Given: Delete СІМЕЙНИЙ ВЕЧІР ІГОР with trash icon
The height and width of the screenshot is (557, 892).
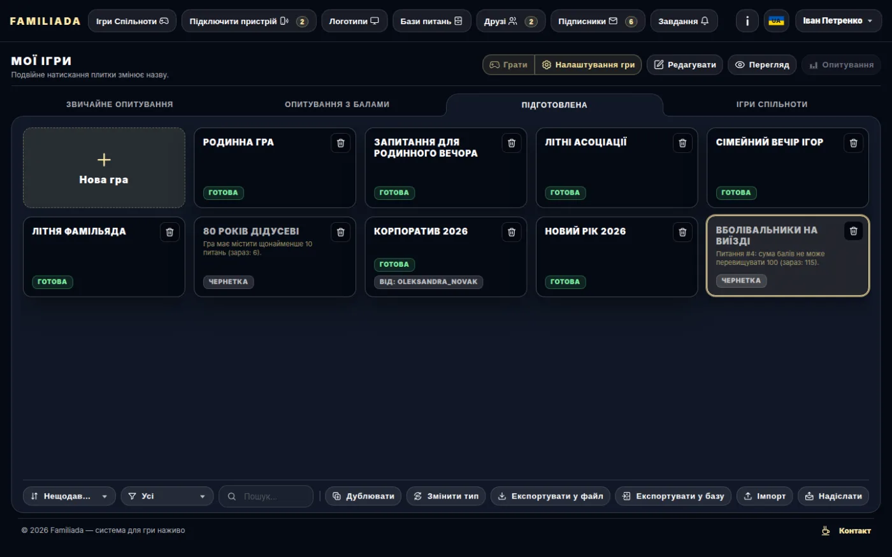Looking at the screenshot, I should pos(854,143).
